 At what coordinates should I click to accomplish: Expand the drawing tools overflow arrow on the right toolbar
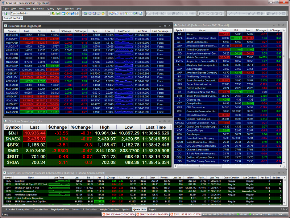pyautogui.click(x=287, y=14)
